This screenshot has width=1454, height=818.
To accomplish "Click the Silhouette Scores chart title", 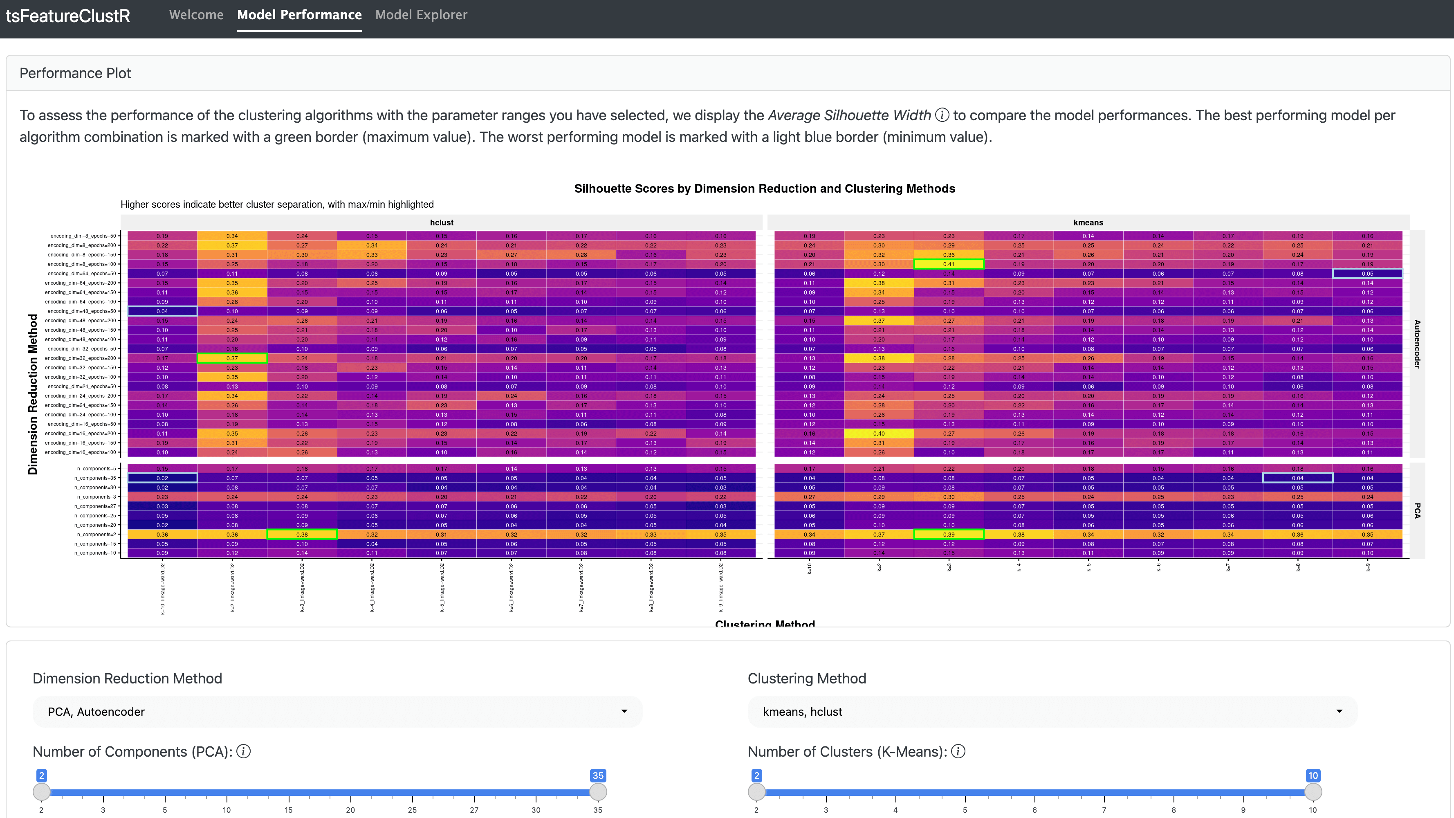I will 764,189.
